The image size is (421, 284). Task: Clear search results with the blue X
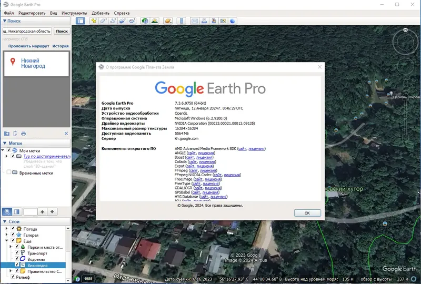pyautogui.click(x=66, y=134)
